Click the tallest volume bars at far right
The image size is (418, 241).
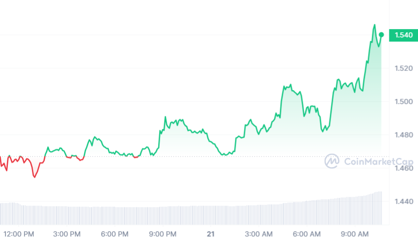(379, 208)
